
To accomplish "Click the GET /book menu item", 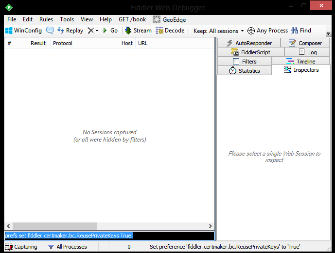I will pos(132,19).
